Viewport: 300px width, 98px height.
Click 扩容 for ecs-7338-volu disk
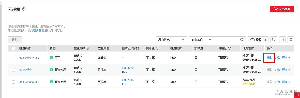[277, 82]
